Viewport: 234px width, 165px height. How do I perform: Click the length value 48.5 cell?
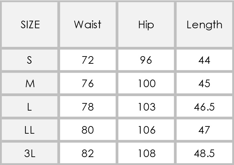click(x=204, y=153)
